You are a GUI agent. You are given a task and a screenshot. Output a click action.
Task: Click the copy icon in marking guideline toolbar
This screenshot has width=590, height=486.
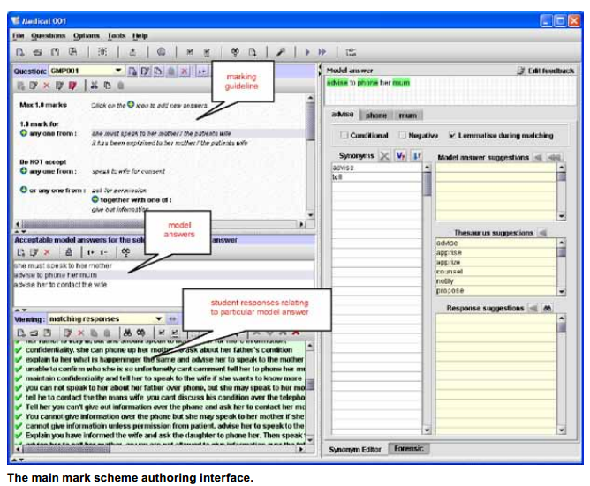point(108,86)
